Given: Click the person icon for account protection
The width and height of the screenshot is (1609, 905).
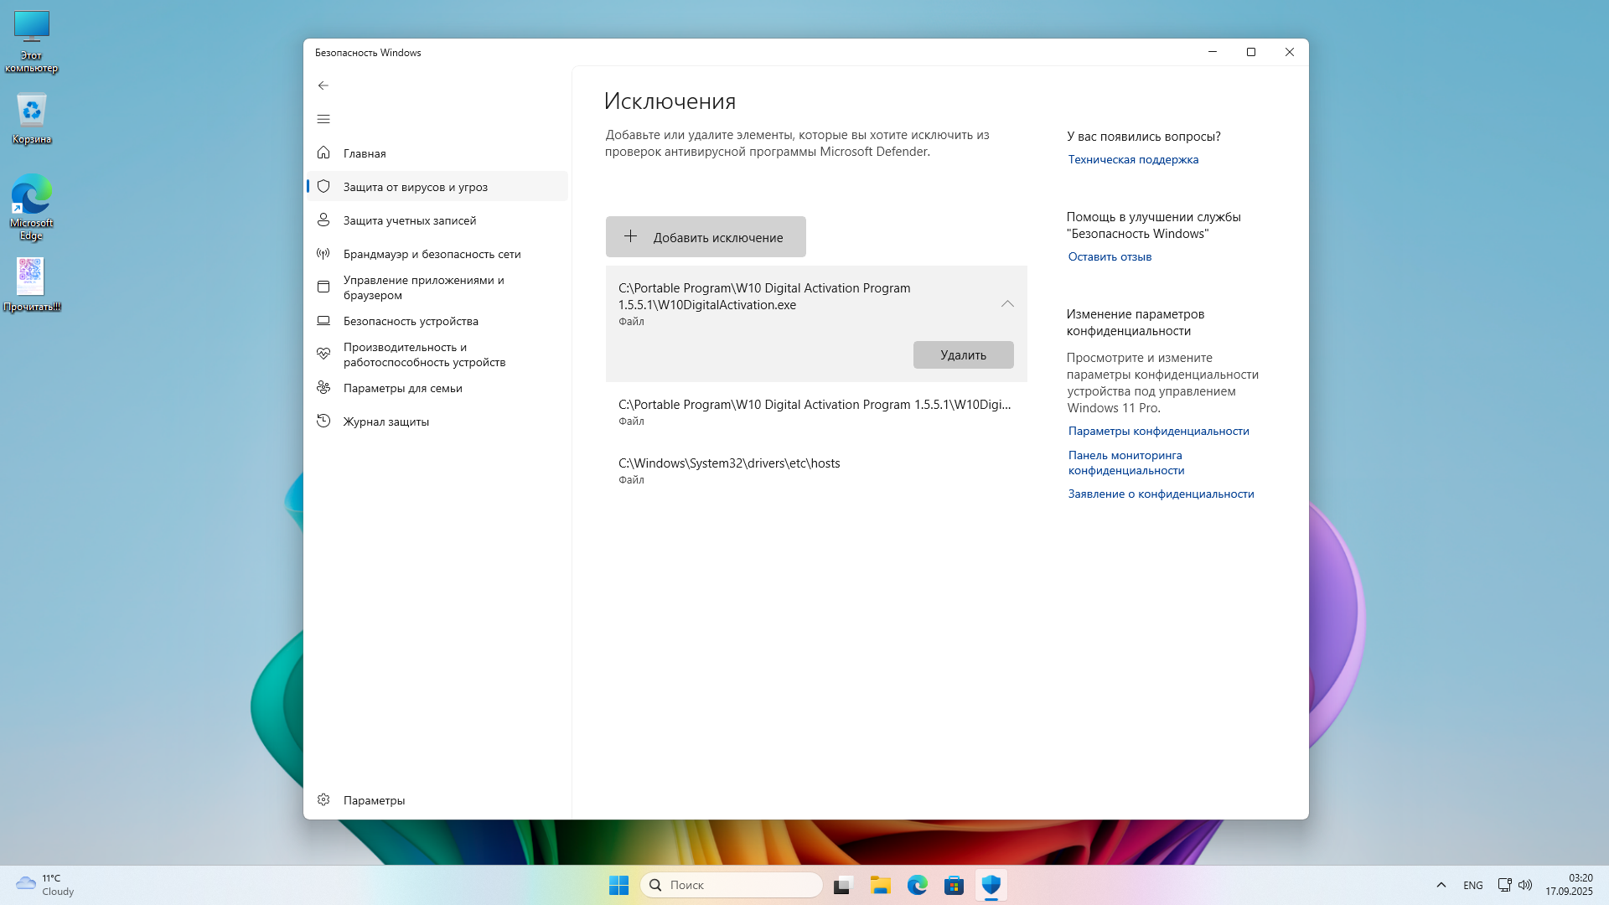Looking at the screenshot, I should tap(323, 220).
